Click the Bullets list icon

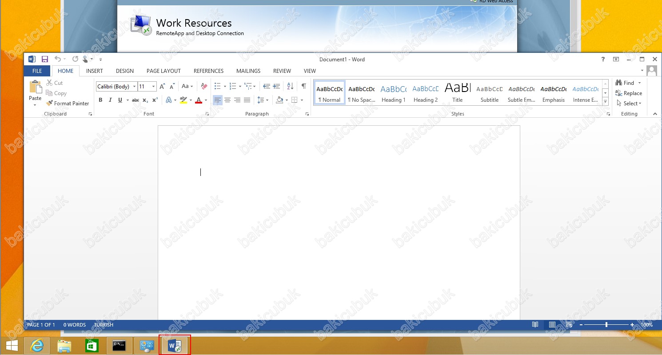[x=218, y=87]
